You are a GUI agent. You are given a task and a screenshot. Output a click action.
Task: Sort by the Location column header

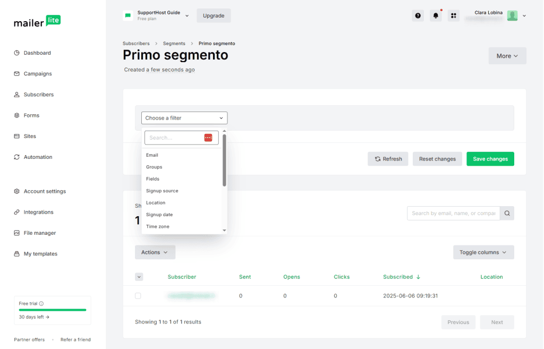pos(491,277)
